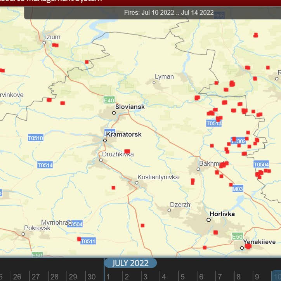This screenshot has width=281, height=281.
Task: Click the Kostiantynivka label text
Action: [158, 177]
